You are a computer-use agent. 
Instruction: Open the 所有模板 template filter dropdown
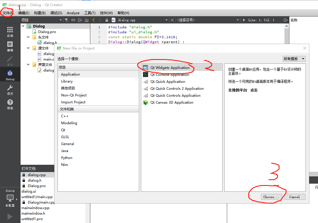pyautogui.click(x=294, y=59)
